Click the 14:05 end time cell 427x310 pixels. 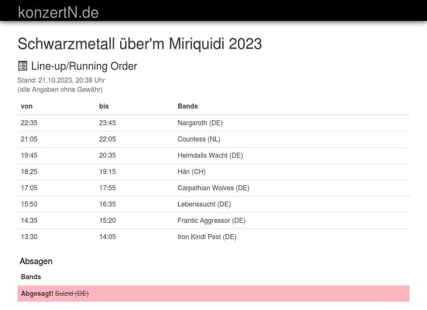click(108, 237)
